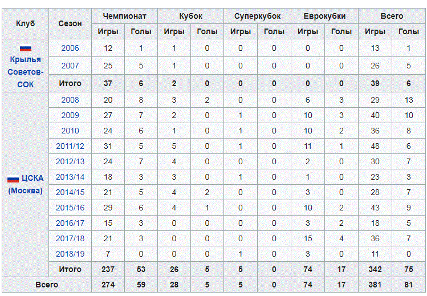
Task: Click the 2009 total games value 40
Action: pos(375,115)
